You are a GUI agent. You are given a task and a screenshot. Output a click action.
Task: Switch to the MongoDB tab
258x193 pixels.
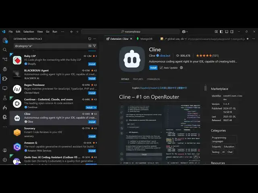[144, 39]
